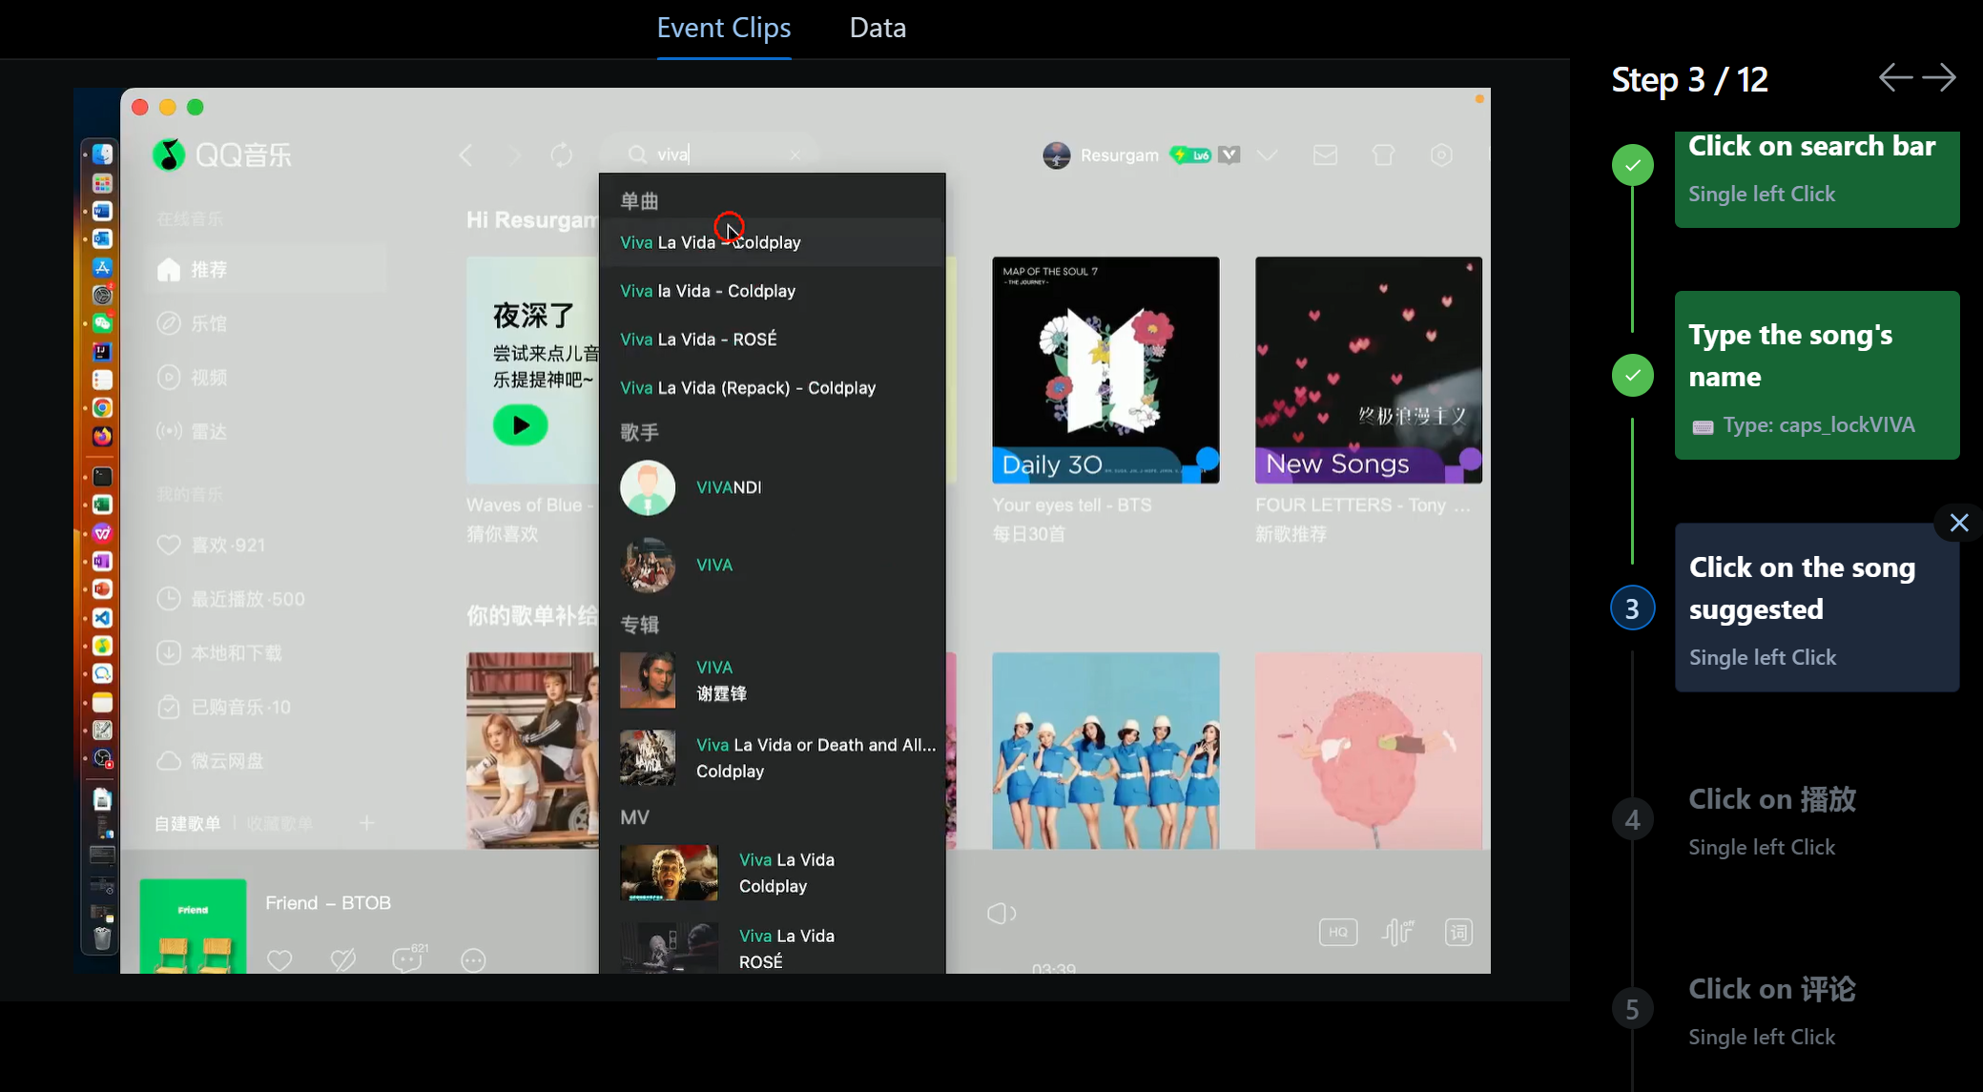Open the Coldplay Viva La Vida MV
The height and width of the screenshot is (1092, 1983).
(x=772, y=873)
